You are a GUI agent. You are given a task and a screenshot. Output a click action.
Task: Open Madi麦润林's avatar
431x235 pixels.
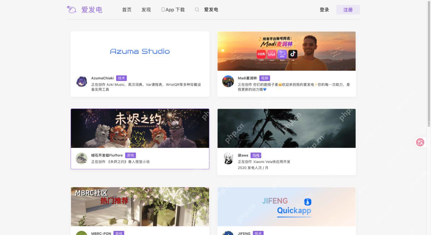[x=228, y=81]
